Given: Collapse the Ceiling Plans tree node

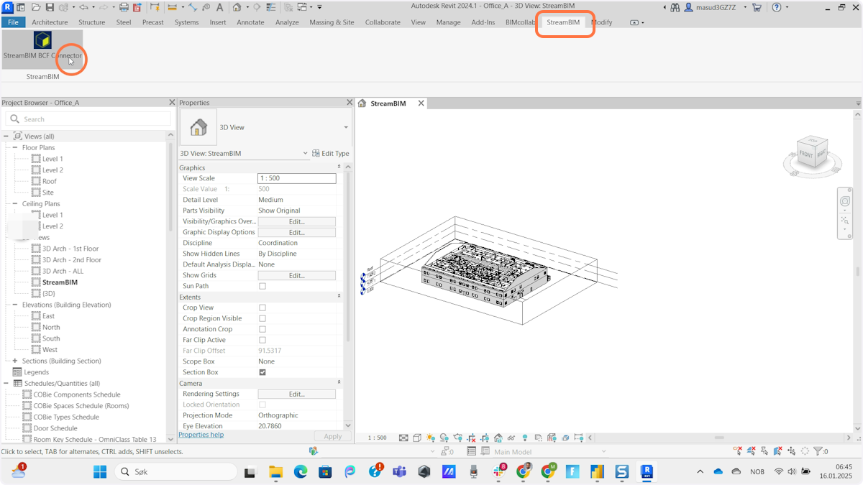Looking at the screenshot, I should pos(14,203).
